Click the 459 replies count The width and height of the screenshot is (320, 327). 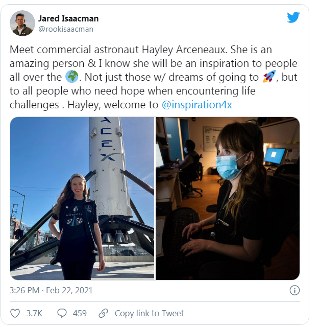(x=80, y=313)
